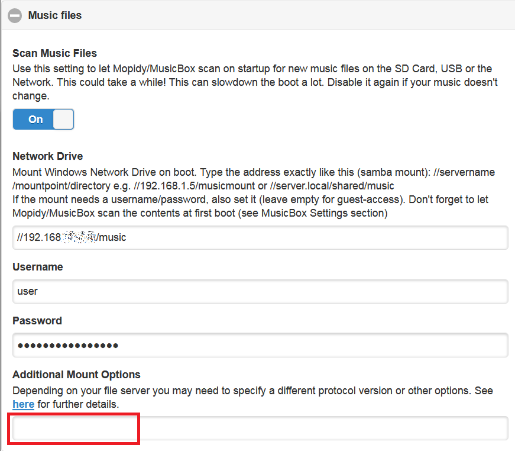This screenshot has width=515, height=451.
Task: Click the blue On label of switch
Action: coord(35,119)
